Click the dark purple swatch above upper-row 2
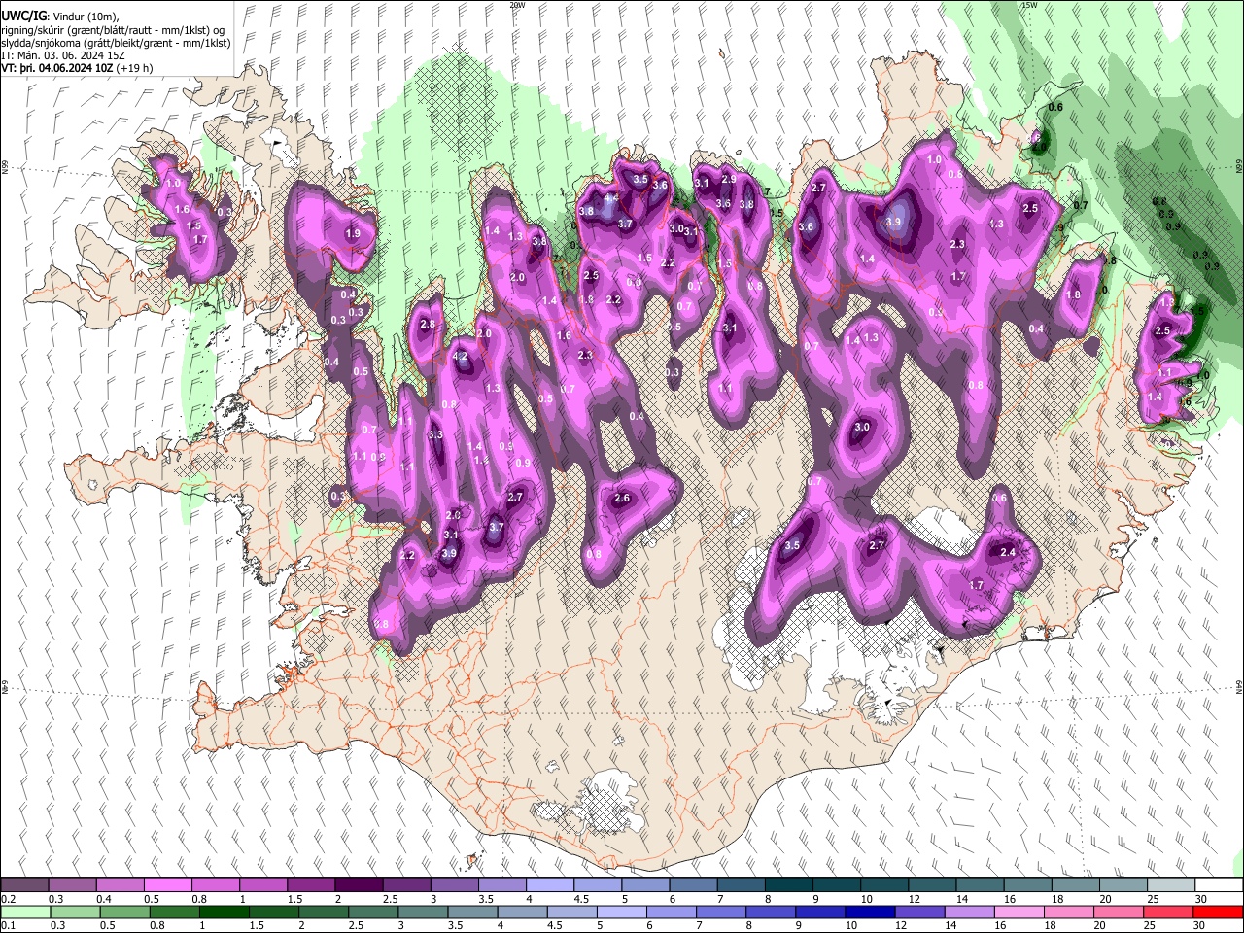The image size is (1244, 933). tap(358, 884)
